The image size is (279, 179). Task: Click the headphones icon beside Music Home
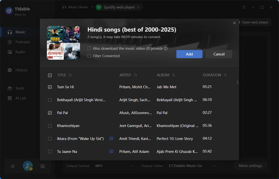coord(64,7)
